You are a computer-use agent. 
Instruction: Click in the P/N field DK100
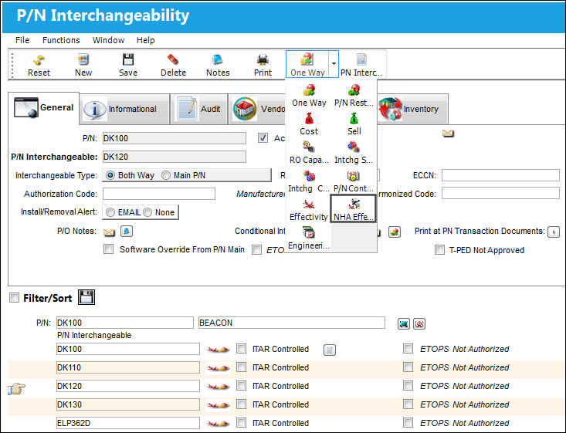click(x=174, y=138)
